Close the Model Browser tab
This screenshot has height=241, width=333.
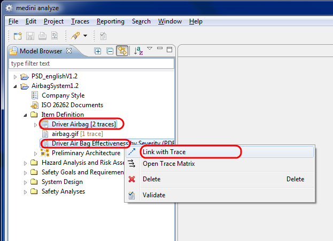pyautogui.click(x=68, y=51)
